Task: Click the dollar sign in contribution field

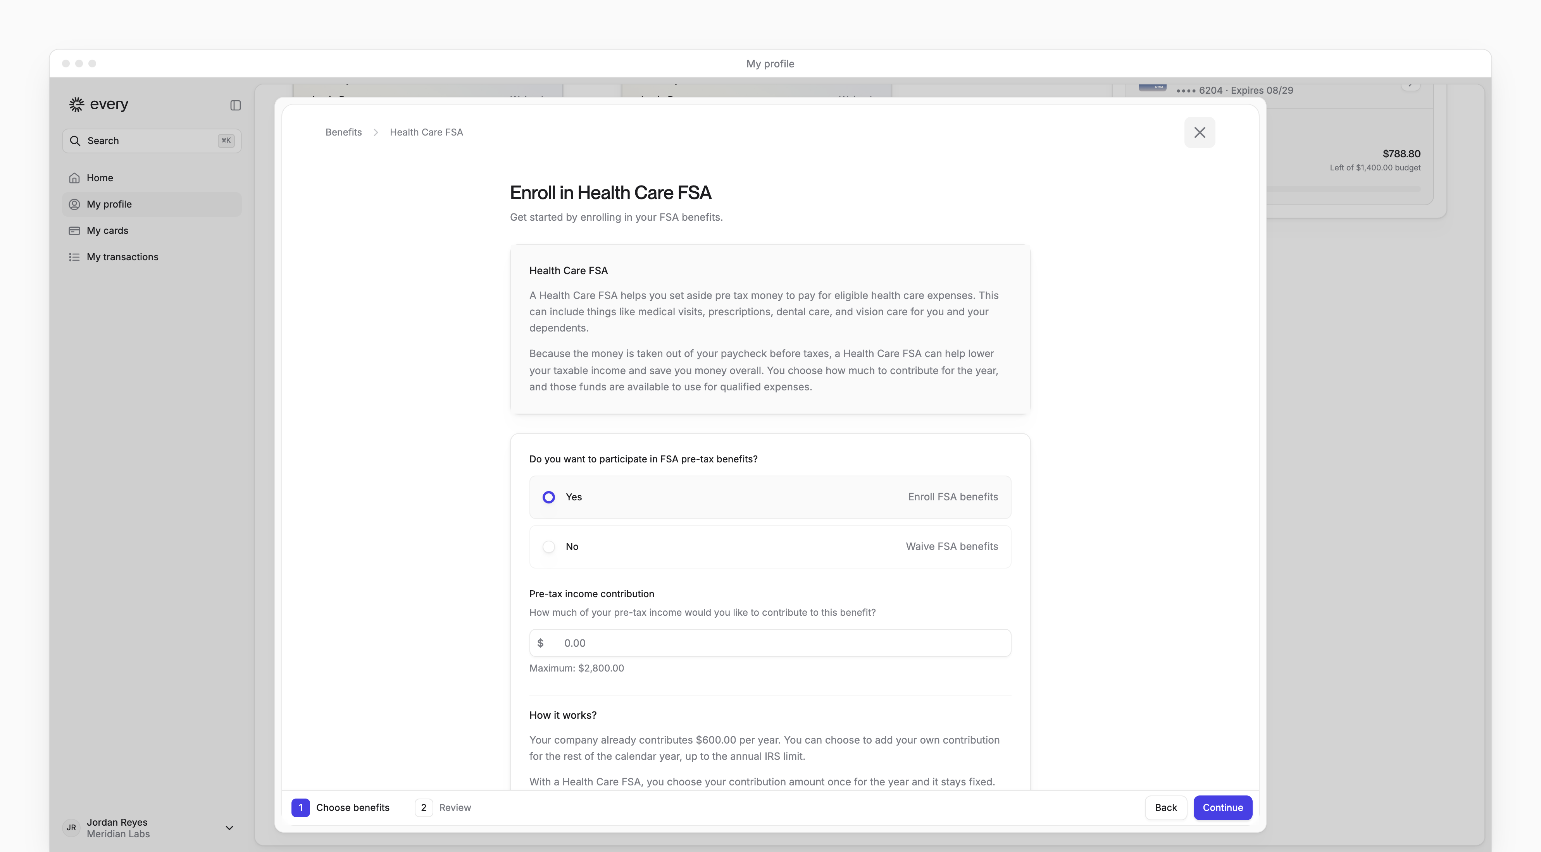Action: pyautogui.click(x=540, y=643)
